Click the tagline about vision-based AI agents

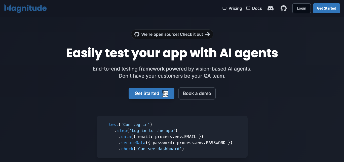point(172,69)
